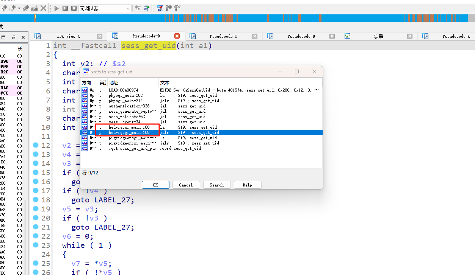Toggle breakpoint dot on line 20
Image resolution: width=475 pixels, height=275 pixels.
tap(36, 218)
